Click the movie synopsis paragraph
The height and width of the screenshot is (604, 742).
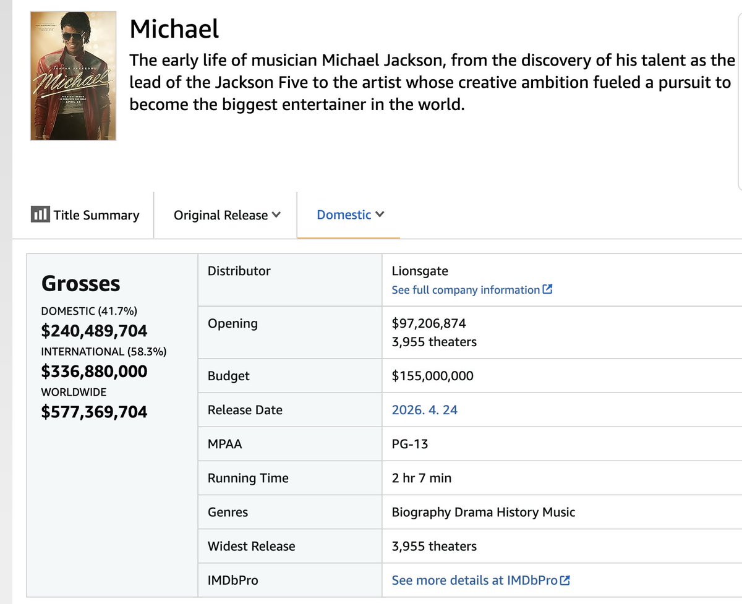(x=432, y=82)
